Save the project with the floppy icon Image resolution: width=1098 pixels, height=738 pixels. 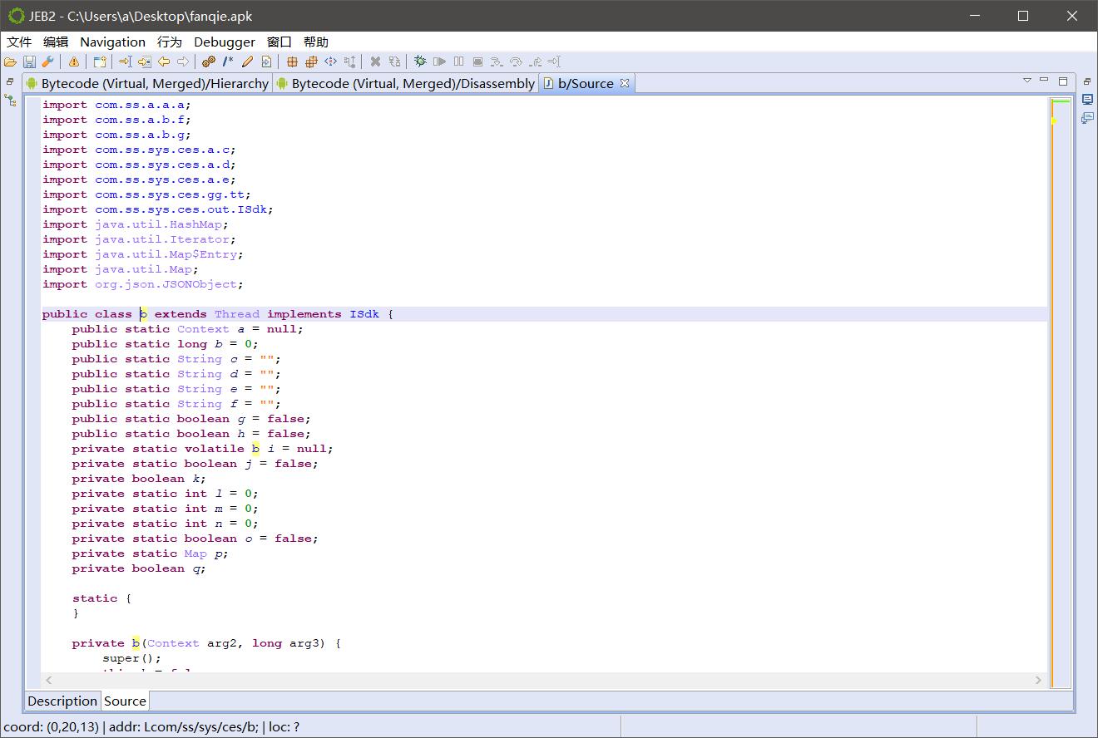(29, 61)
